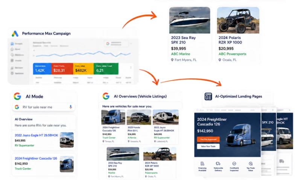
Task: Click the Financing Available icon
Action: pos(202,163)
